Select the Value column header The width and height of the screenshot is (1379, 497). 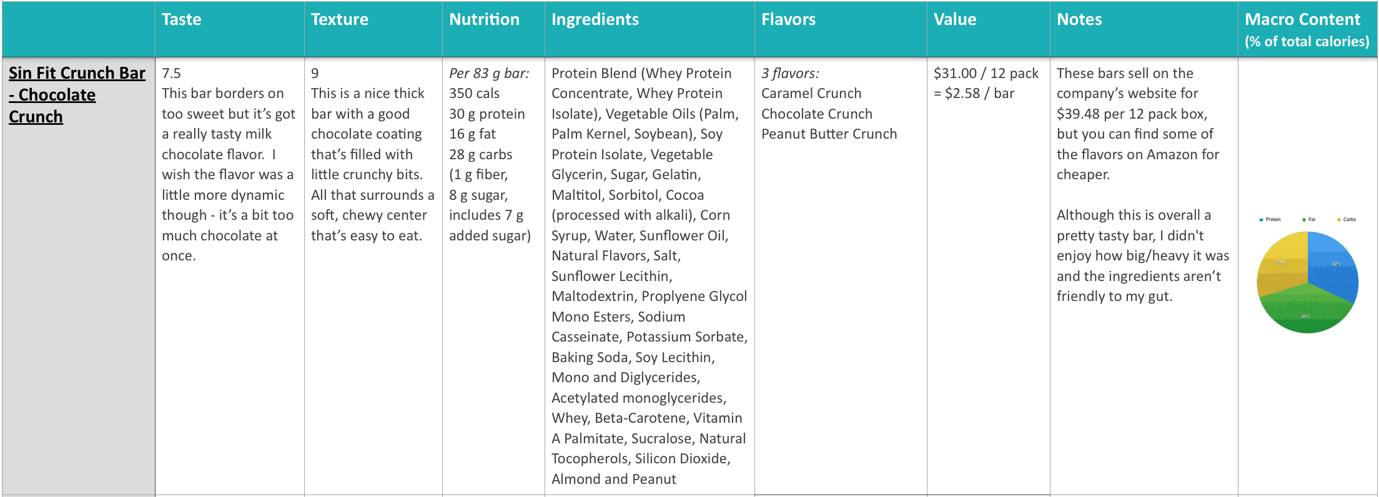click(x=955, y=19)
